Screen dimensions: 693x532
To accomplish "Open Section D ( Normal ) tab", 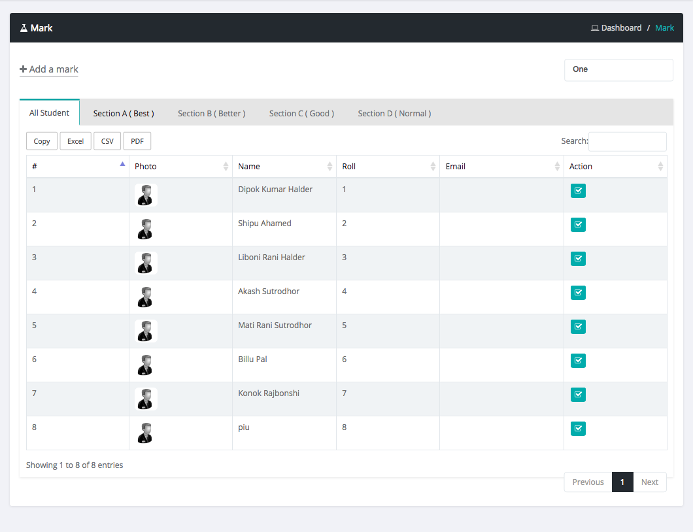I will [x=394, y=114].
